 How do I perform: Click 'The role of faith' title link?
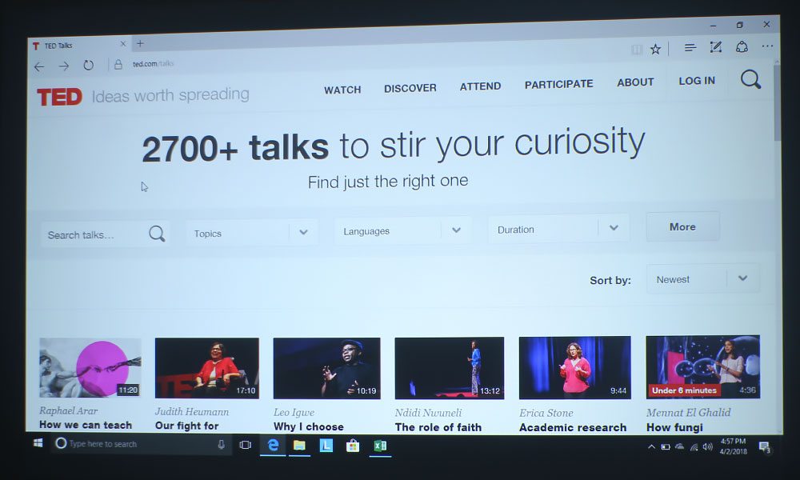(x=438, y=427)
